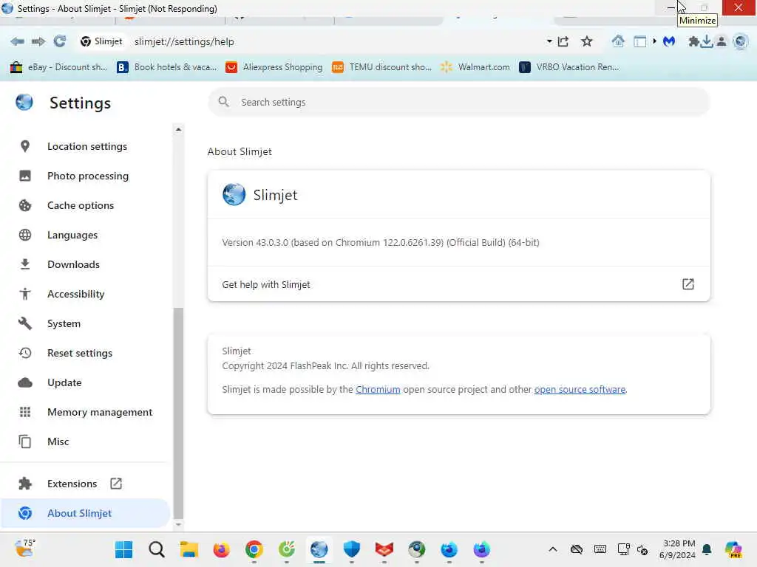The width and height of the screenshot is (757, 567).
Task: Select About Slimjet in sidebar
Action: coord(85,513)
